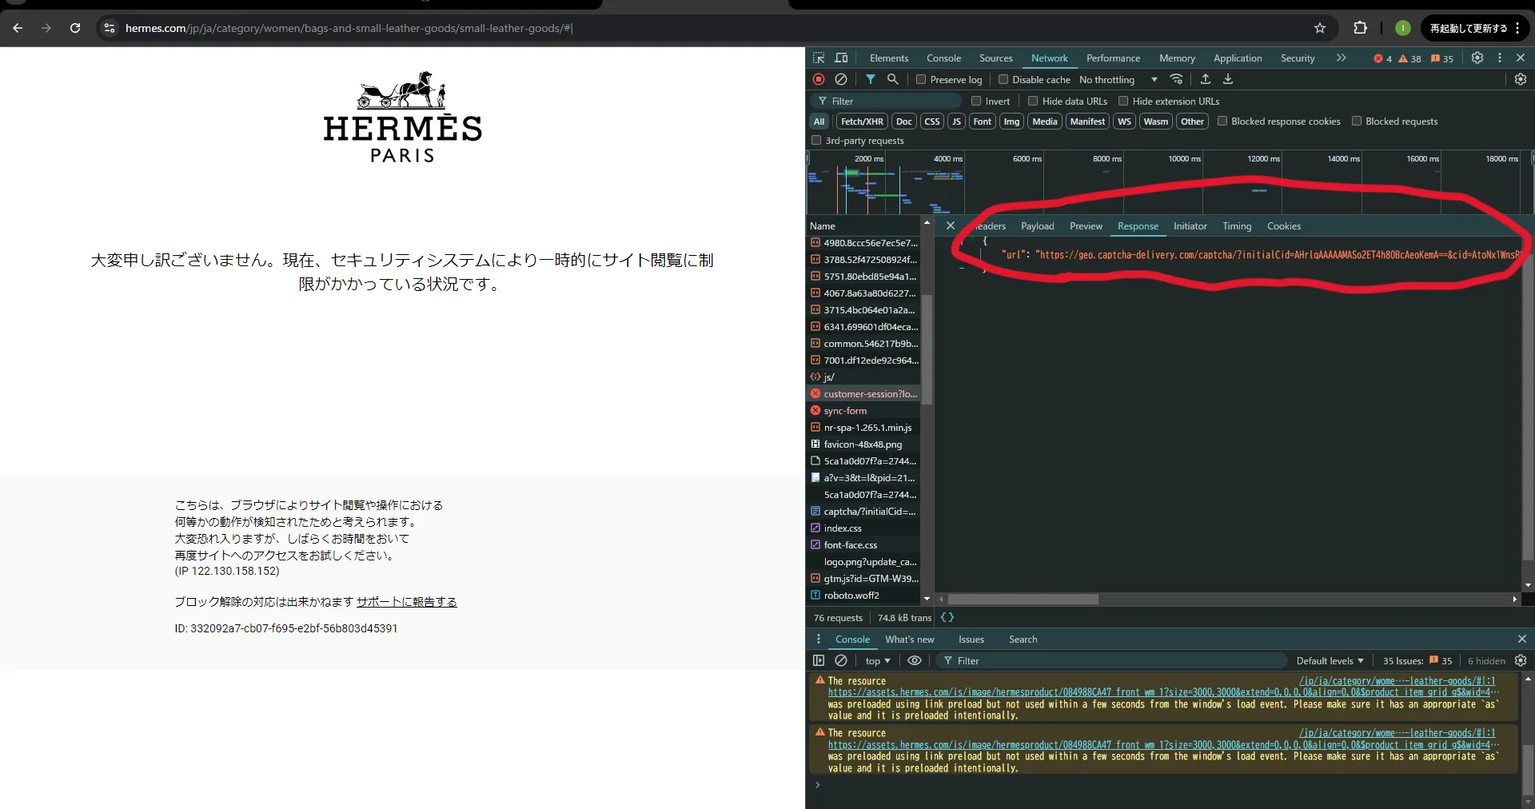Enable the Preserve log checkbox

921,79
